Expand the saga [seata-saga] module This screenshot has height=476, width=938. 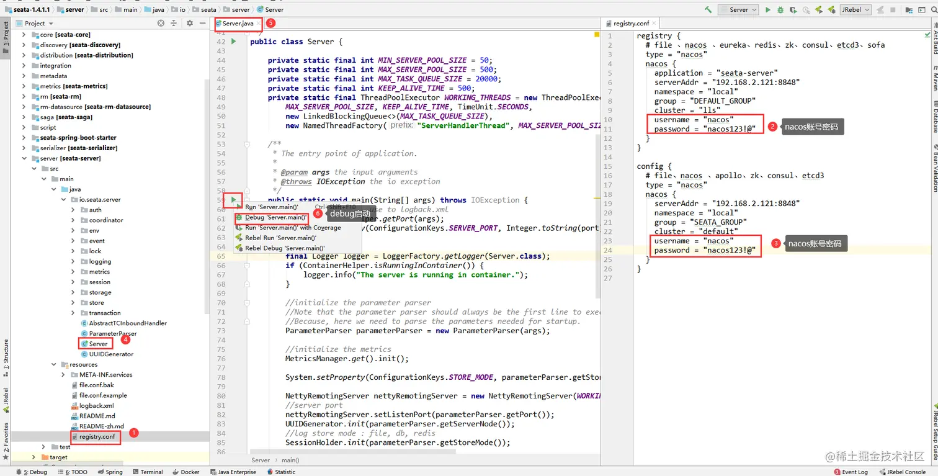(24, 117)
